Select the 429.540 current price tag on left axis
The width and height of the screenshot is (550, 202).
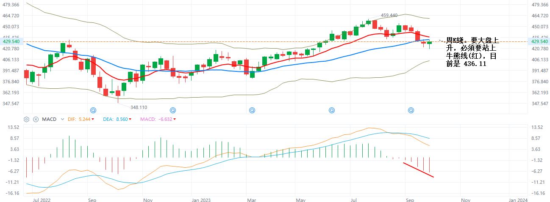tap(11, 41)
